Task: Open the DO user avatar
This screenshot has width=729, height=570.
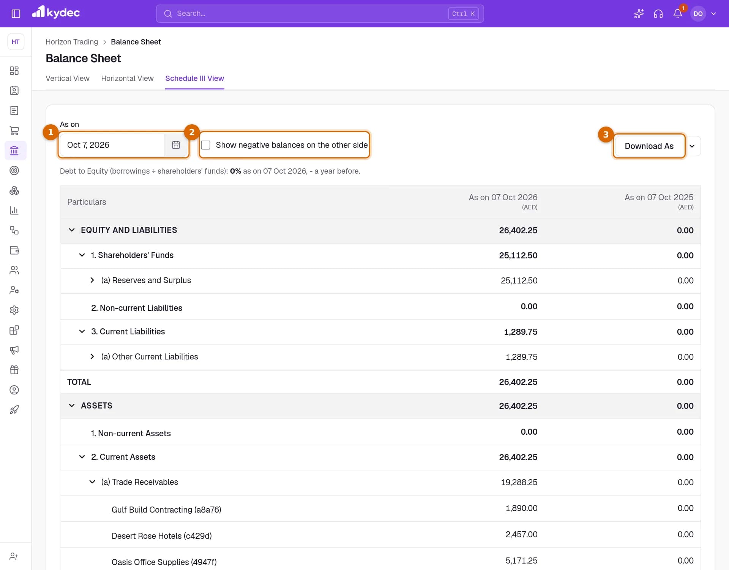Action: 698,14
